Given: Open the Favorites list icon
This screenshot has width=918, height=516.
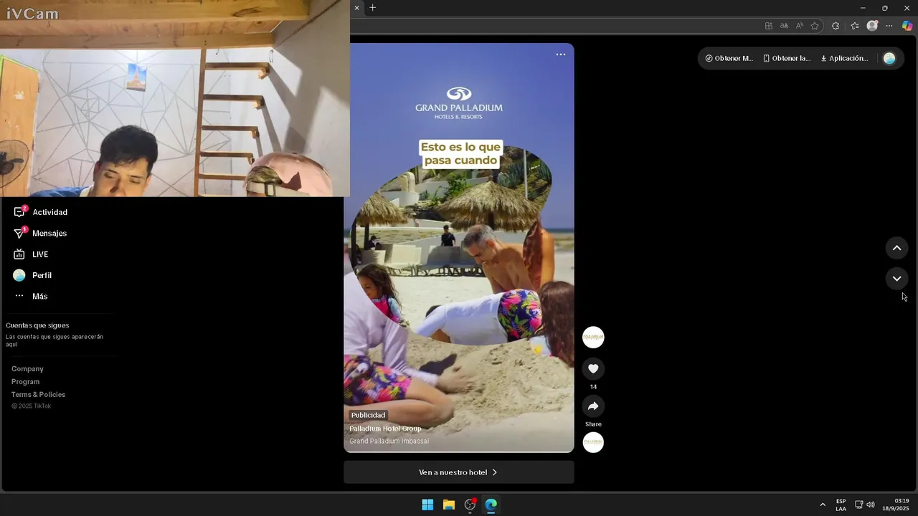Looking at the screenshot, I should point(855,26).
